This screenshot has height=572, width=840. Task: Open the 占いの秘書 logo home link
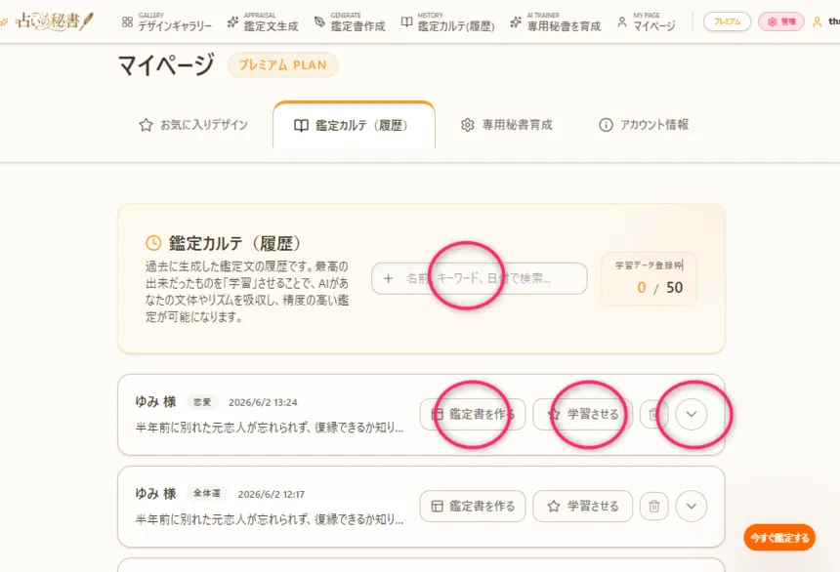(52, 21)
